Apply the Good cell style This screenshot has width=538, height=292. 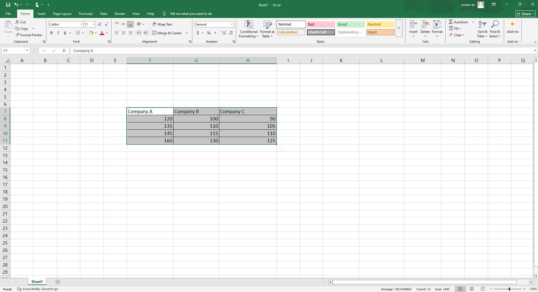coord(351,24)
